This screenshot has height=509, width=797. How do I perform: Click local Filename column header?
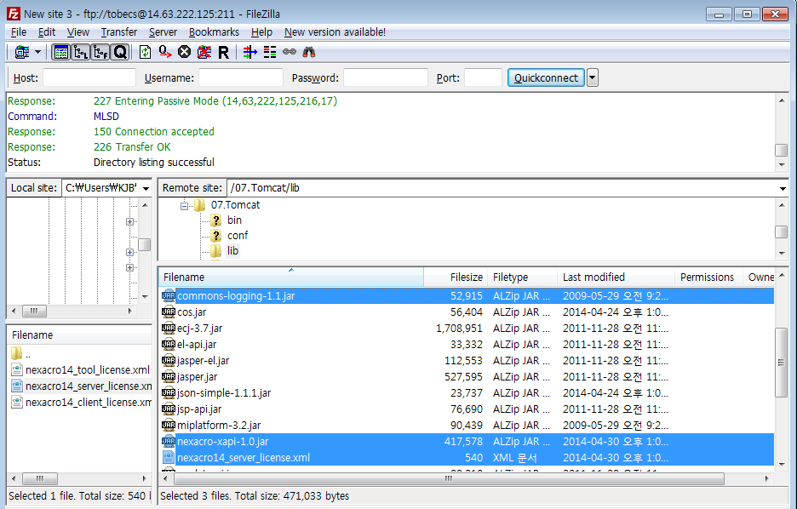pyautogui.click(x=79, y=335)
